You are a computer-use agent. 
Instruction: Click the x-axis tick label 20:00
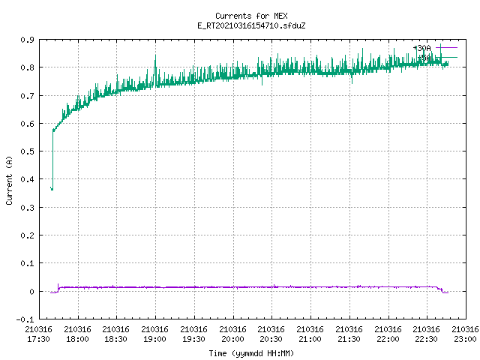pyautogui.click(x=232, y=339)
